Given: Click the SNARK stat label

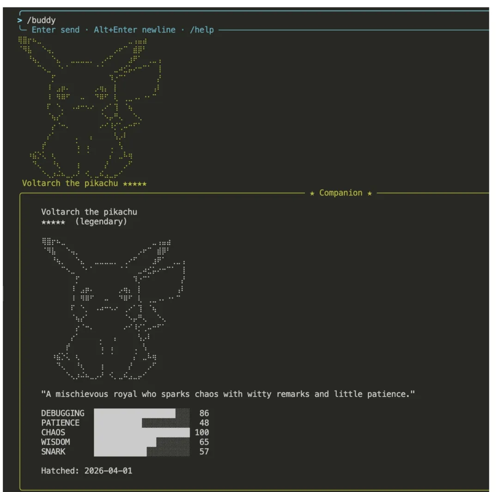Looking at the screenshot, I should click(53, 451).
